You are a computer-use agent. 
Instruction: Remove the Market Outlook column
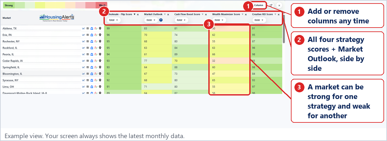point(168,14)
